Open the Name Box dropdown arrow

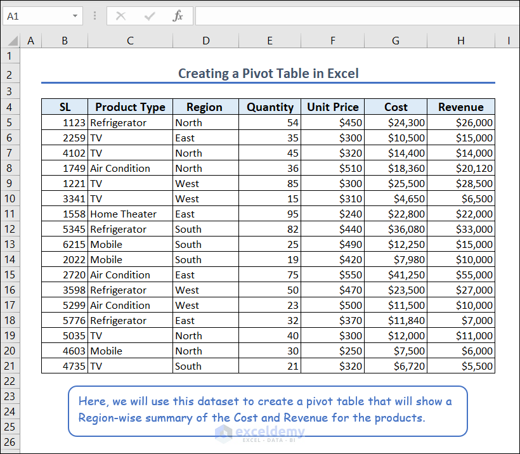point(75,16)
